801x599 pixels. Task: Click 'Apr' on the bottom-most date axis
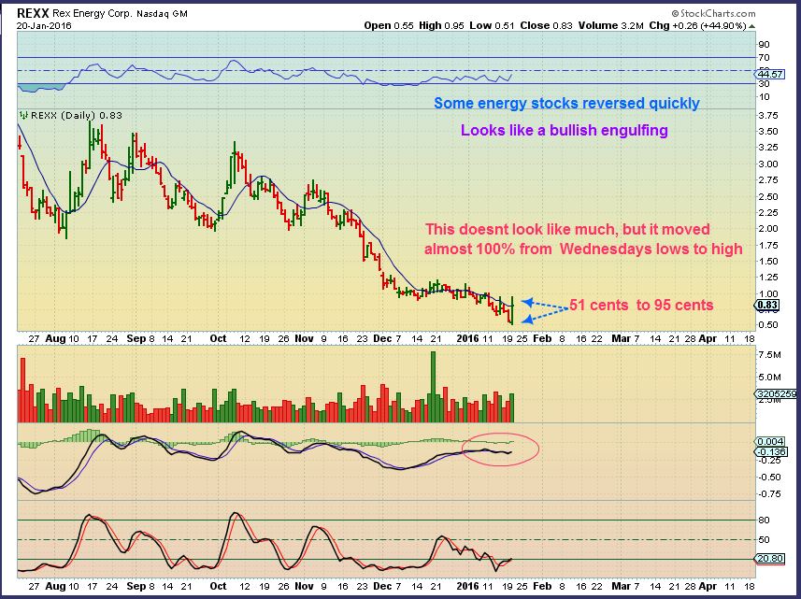click(708, 586)
